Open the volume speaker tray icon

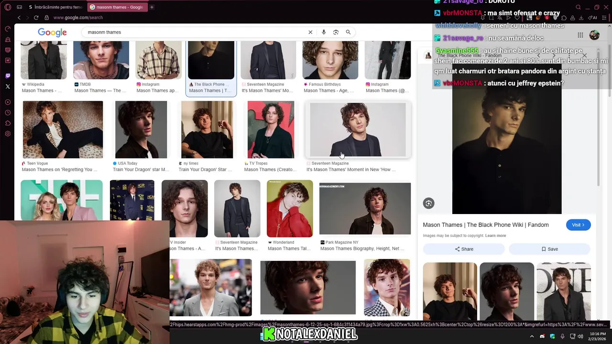pos(580,336)
